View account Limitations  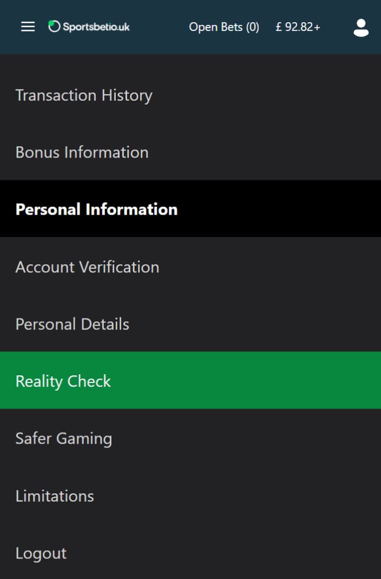tap(55, 496)
